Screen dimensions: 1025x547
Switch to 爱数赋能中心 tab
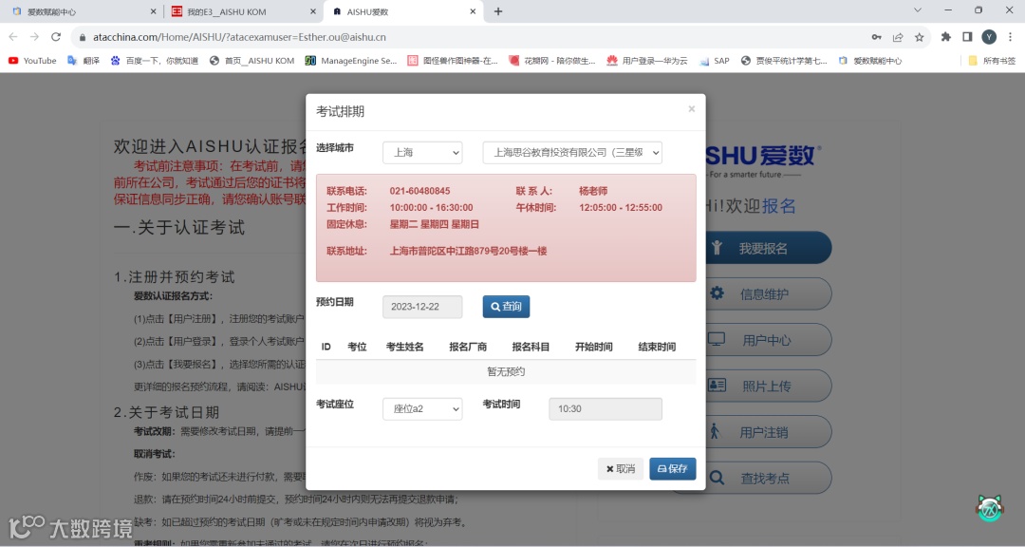point(82,11)
